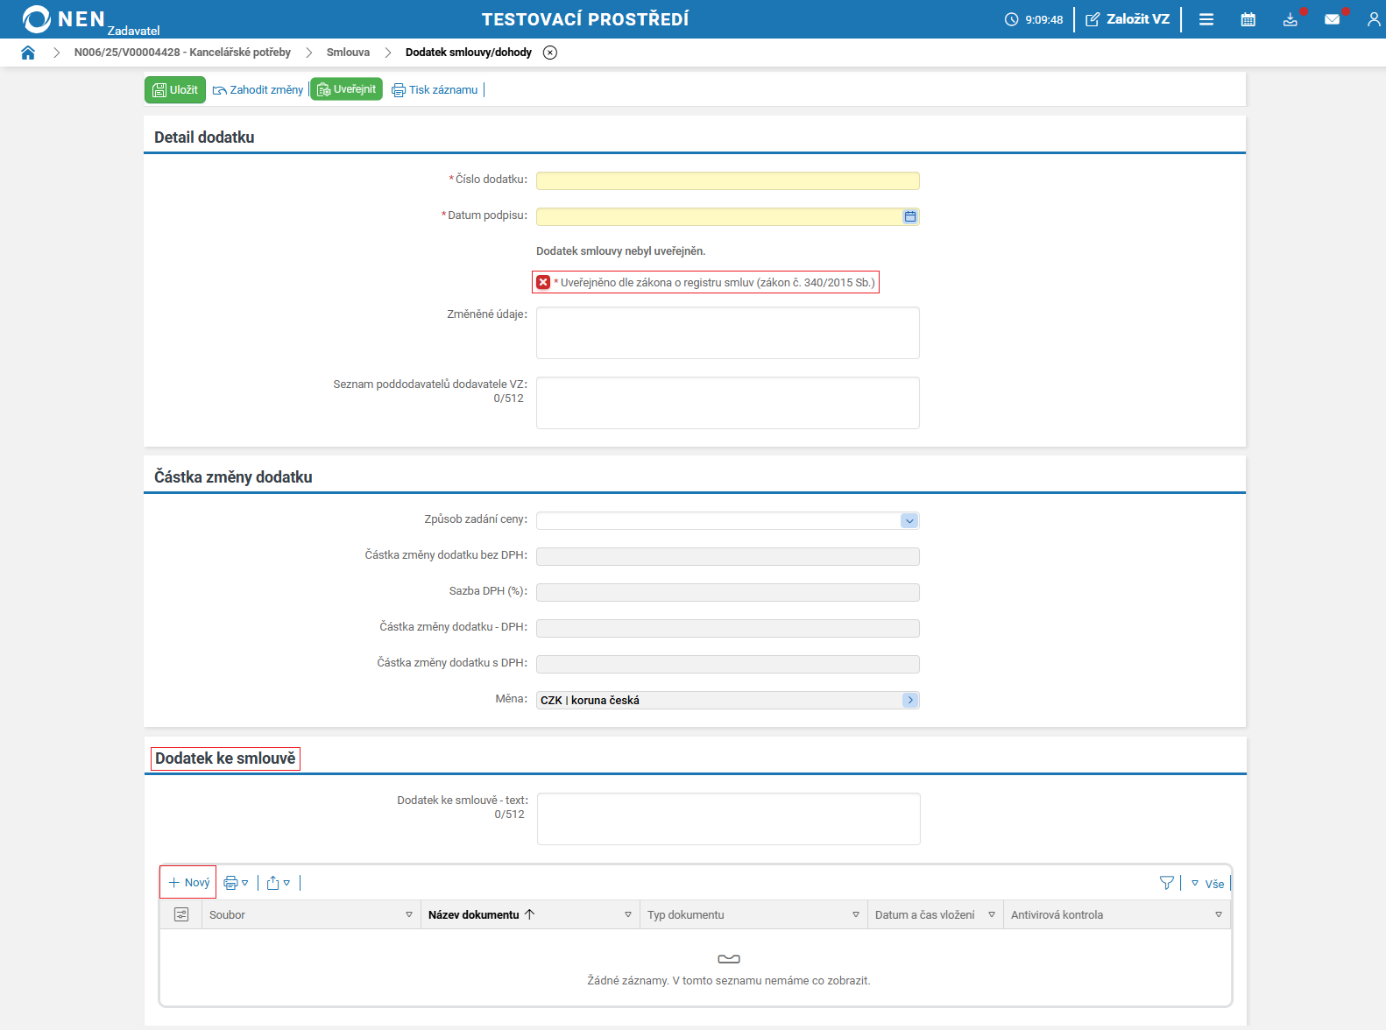Select Dodatek smlouvy/dohody breadcrumb
Viewport: 1386px width, 1030px height.
click(x=469, y=53)
